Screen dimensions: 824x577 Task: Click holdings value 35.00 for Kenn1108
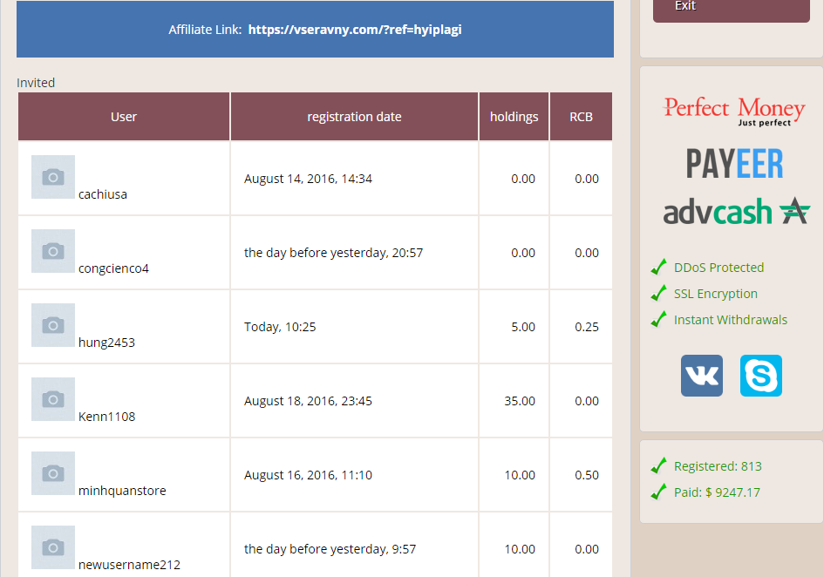coord(520,401)
